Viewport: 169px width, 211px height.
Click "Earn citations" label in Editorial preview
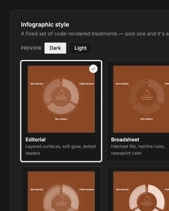click(x=61, y=119)
